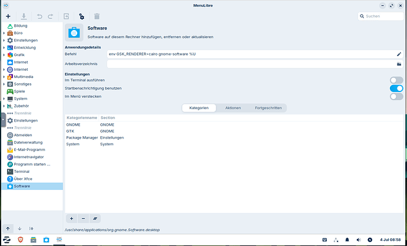The height and width of the screenshot is (246, 407).
Task: Click the large Software application icon button
Action: [x=74, y=32]
